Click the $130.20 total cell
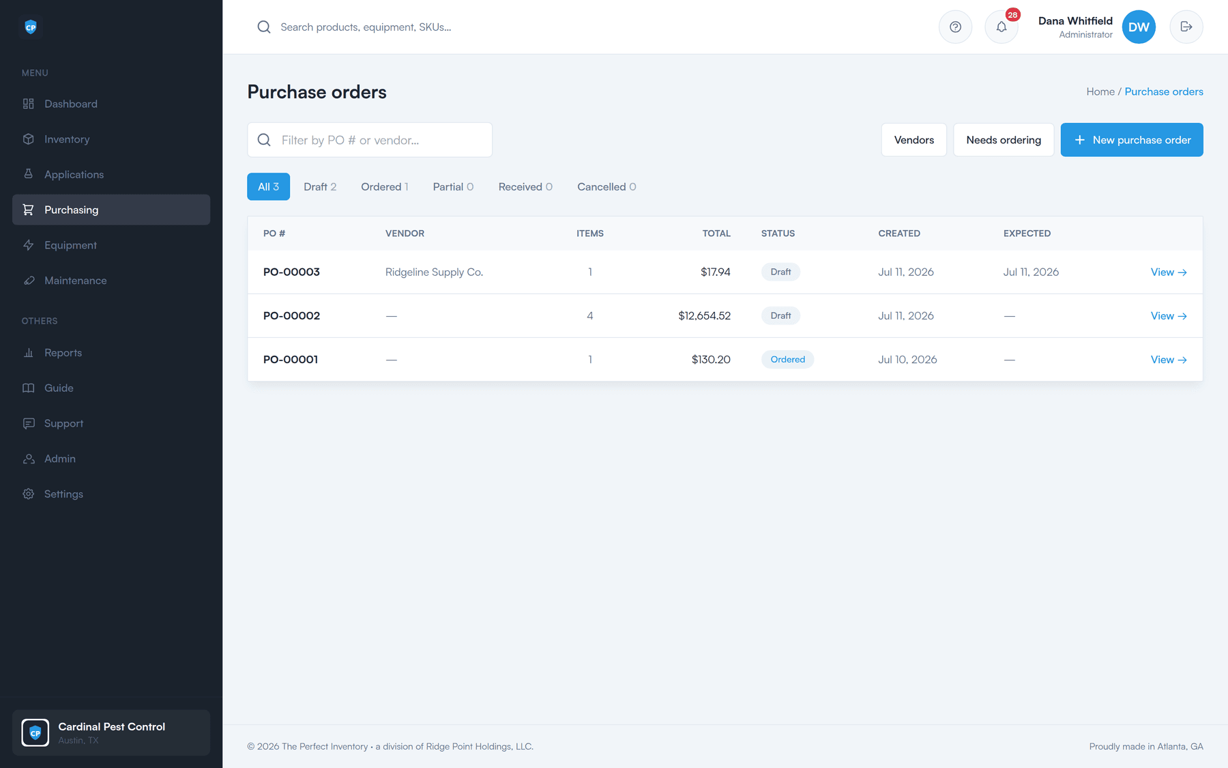 711,359
